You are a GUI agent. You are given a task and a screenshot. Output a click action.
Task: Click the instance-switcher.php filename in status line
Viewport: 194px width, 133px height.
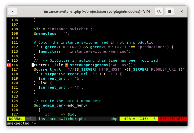[x=62, y=119]
